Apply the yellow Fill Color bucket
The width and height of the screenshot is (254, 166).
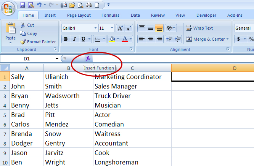(x=112, y=39)
